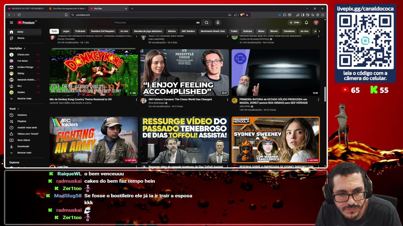Expand Inscrições section header
Screen dimensions: 403x226
tap(17, 48)
